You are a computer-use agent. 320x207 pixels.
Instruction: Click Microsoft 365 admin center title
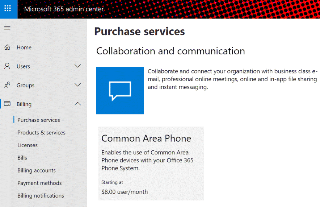tap(64, 9)
